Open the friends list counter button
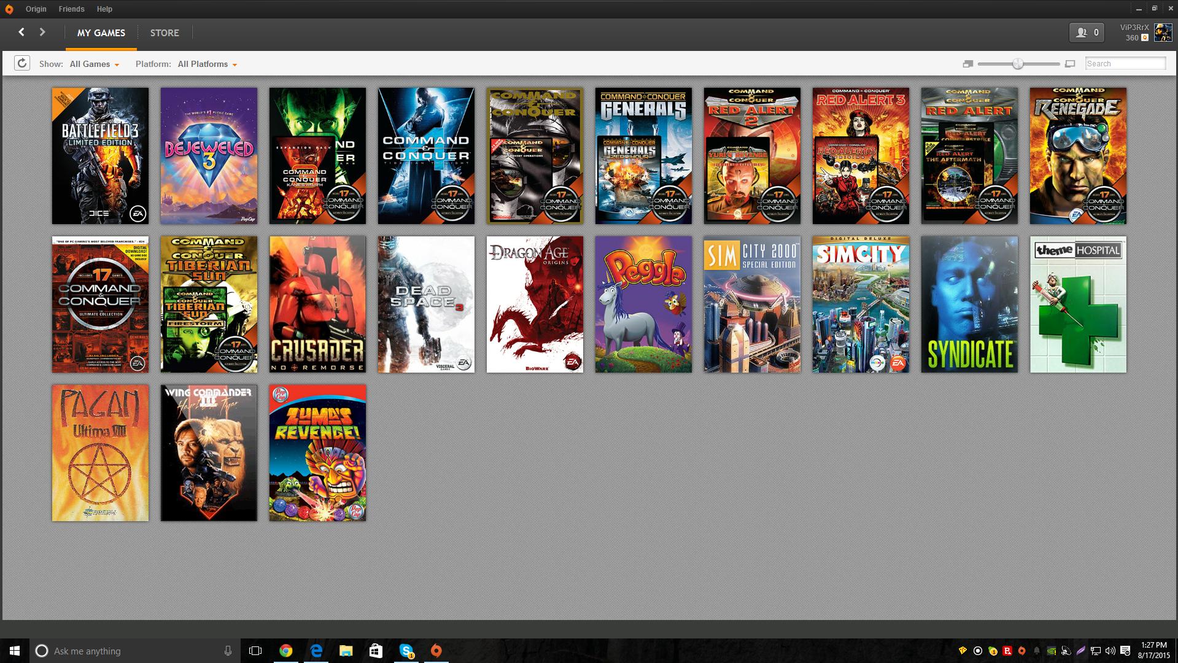 [1087, 33]
